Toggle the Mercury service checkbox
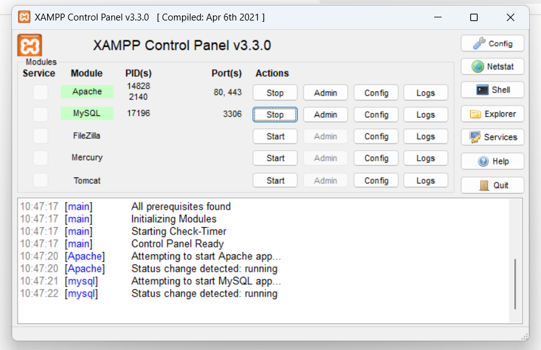541x350 pixels. point(40,158)
